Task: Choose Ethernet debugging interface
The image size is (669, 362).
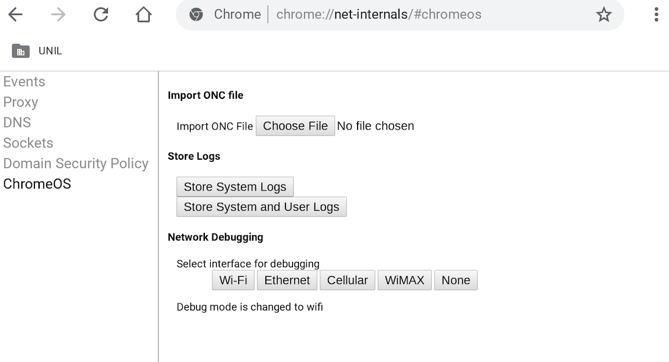Action: [x=287, y=280]
